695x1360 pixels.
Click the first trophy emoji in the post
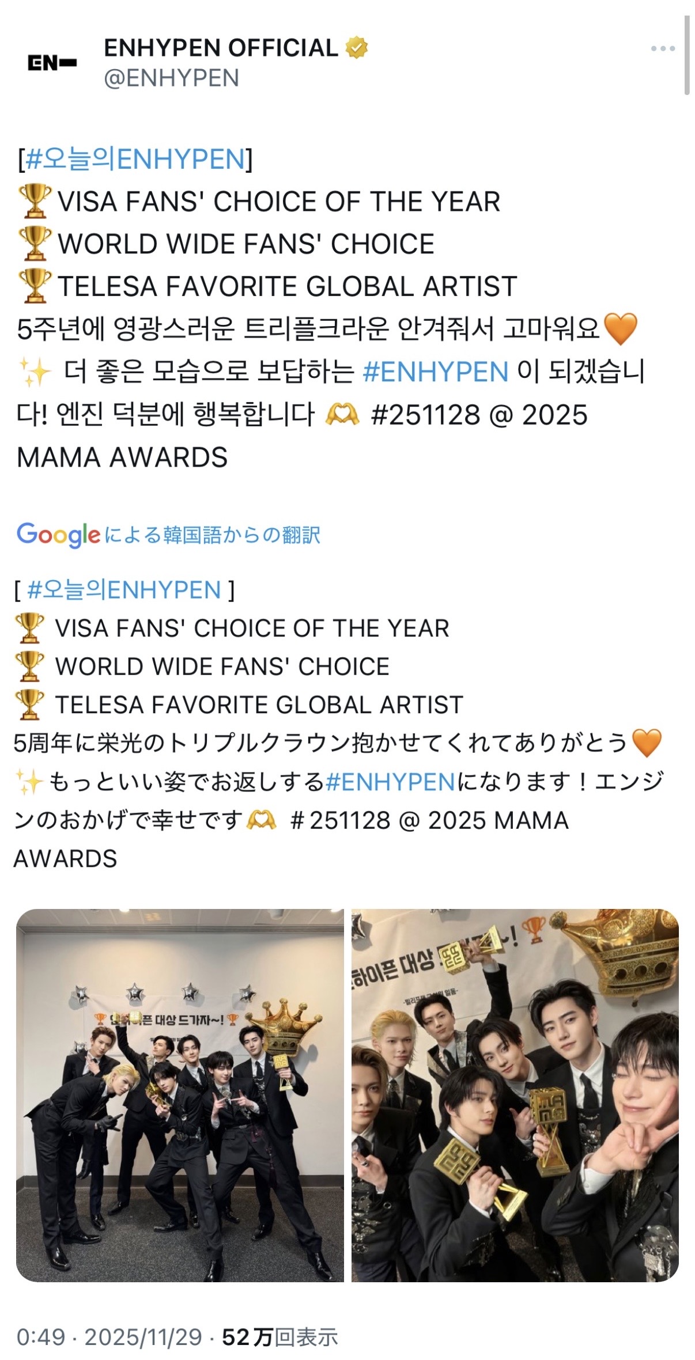coord(35,202)
